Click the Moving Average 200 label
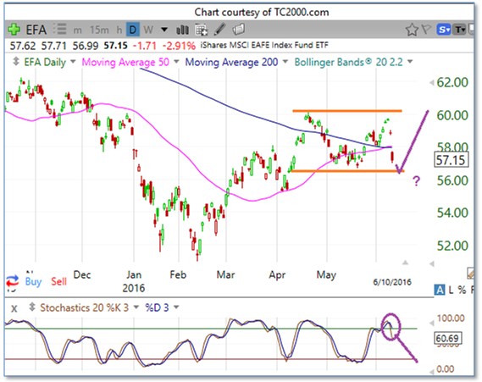Viewport: 482px width, 382px height. [232, 62]
